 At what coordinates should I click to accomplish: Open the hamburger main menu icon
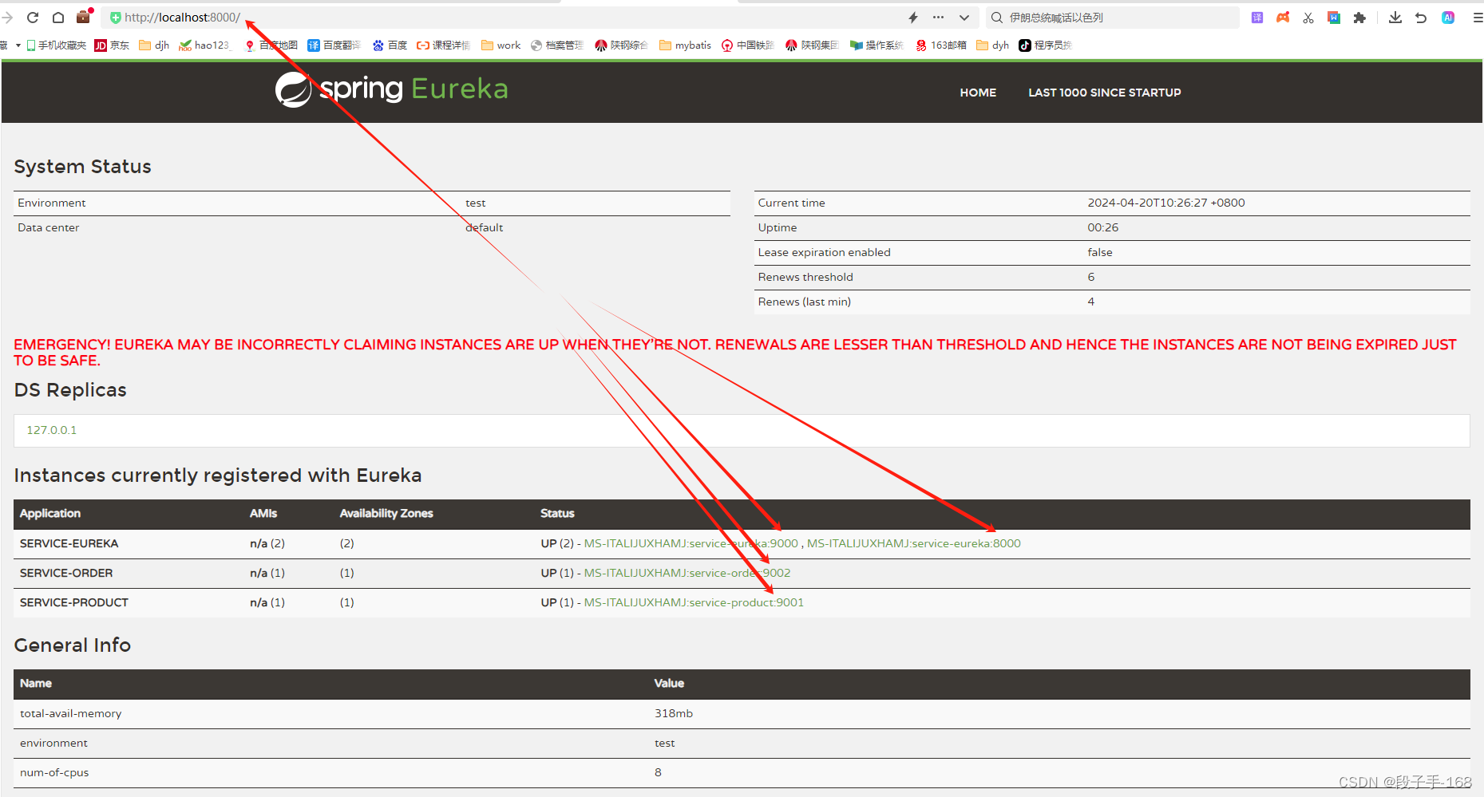[x=1478, y=18]
